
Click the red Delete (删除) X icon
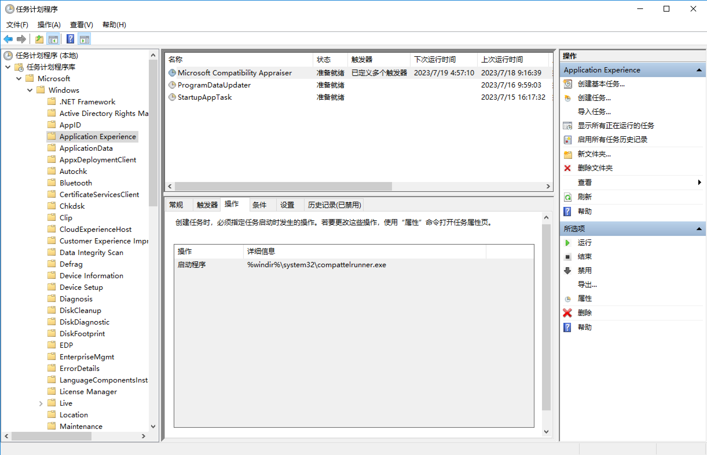[x=567, y=313]
